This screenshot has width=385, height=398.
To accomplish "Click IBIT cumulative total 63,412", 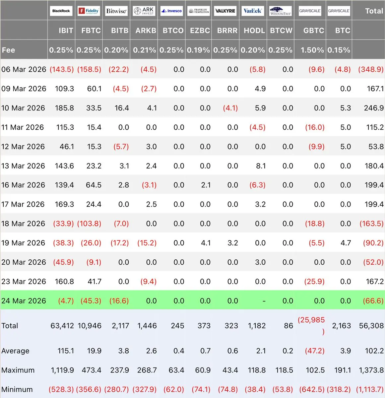I will coord(62,326).
